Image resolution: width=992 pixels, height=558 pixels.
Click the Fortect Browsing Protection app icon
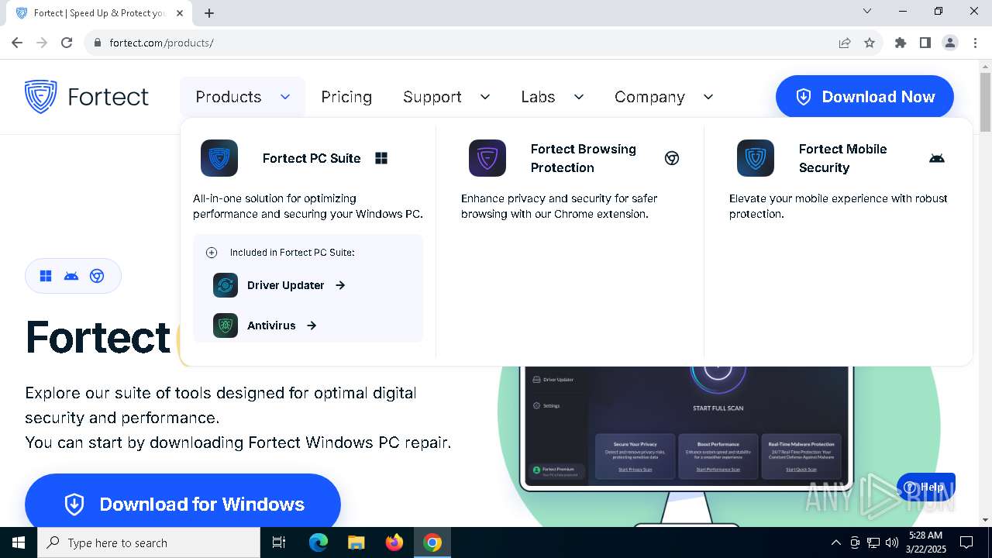[487, 158]
